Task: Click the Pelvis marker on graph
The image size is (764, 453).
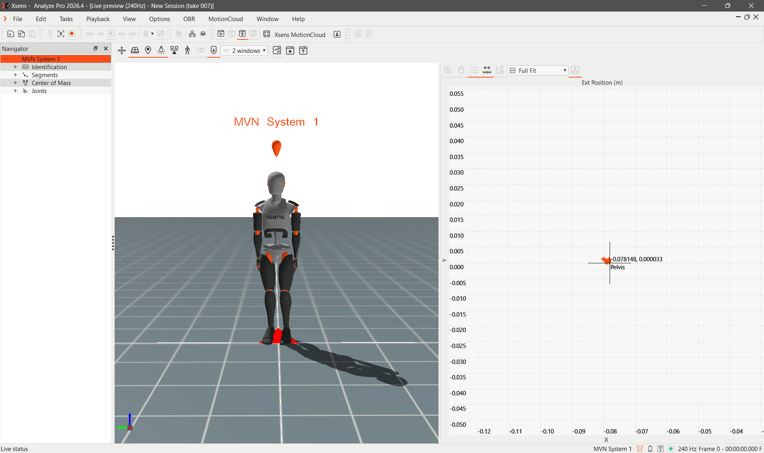Action: click(606, 261)
